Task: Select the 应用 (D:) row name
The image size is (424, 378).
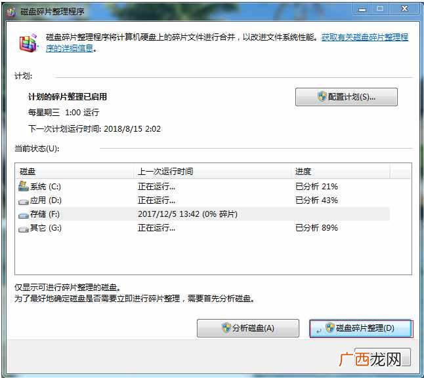Action: pos(45,200)
